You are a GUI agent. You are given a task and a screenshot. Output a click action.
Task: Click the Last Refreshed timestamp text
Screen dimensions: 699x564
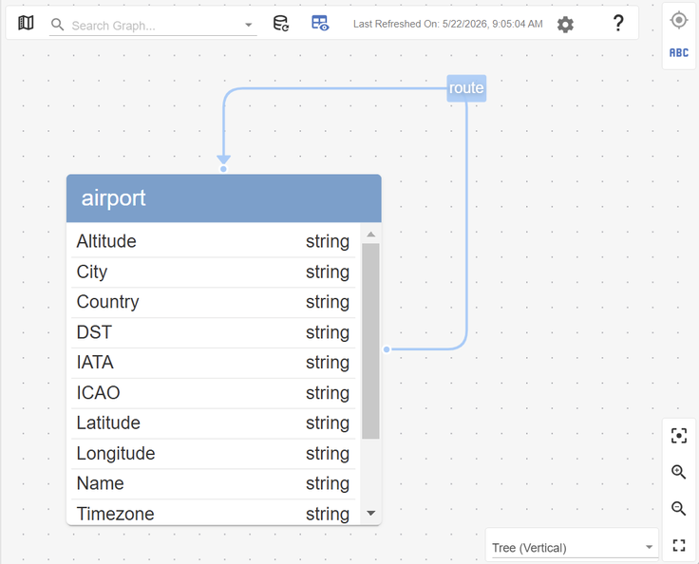[448, 24]
